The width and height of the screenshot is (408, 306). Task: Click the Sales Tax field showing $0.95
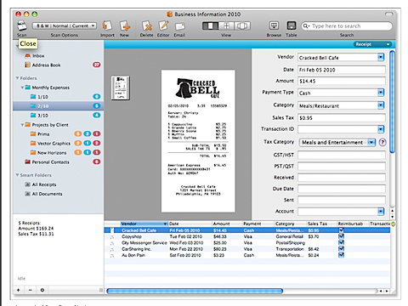tap(342, 117)
